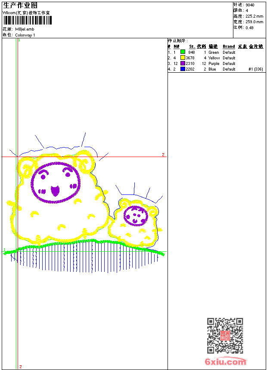267x370 pixels.
Task: Select the 'Green' description cell
Action: [x=214, y=52]
